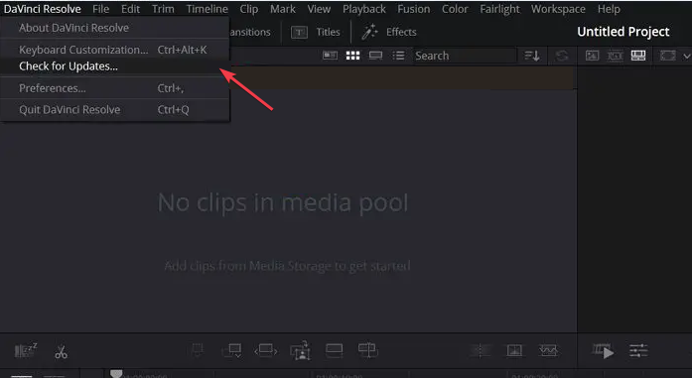This screenshot has width=692, height=378.
Task: Select Source Tape viewer mode
Action: click(x=615, y=56)
